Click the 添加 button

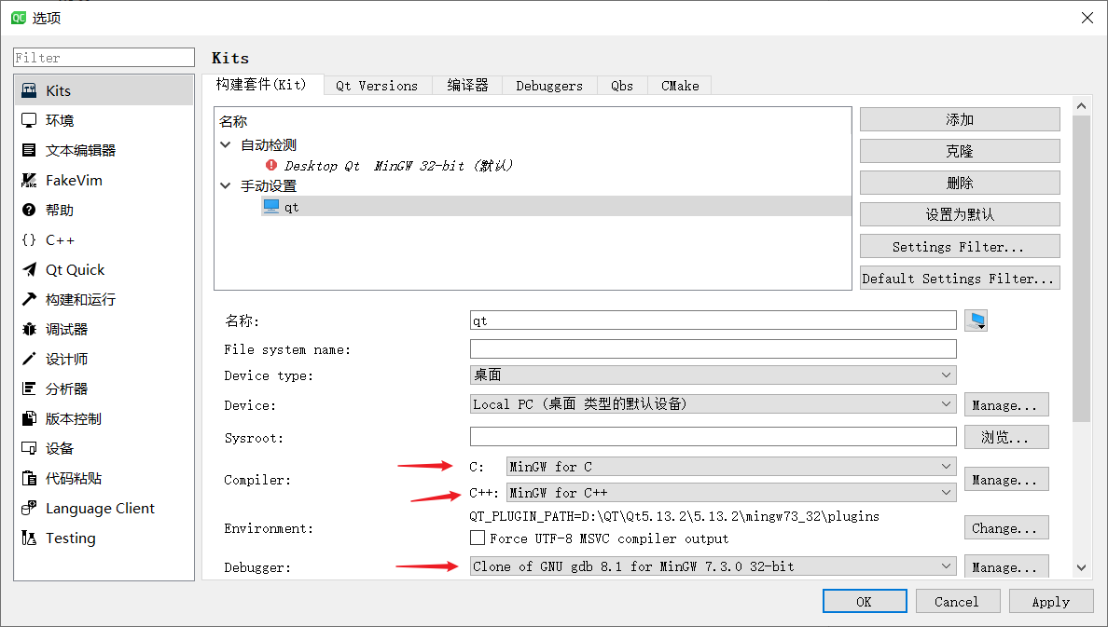click(960, 119)
